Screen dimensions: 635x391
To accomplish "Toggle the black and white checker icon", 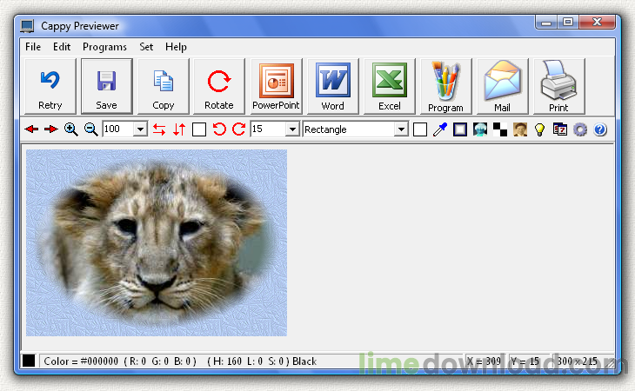I will point(500,129).
